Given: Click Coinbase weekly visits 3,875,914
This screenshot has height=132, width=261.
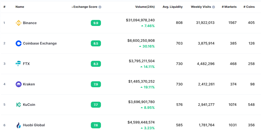Looking at the screenshot, I should pyautogui.click(x=206, y=43).
